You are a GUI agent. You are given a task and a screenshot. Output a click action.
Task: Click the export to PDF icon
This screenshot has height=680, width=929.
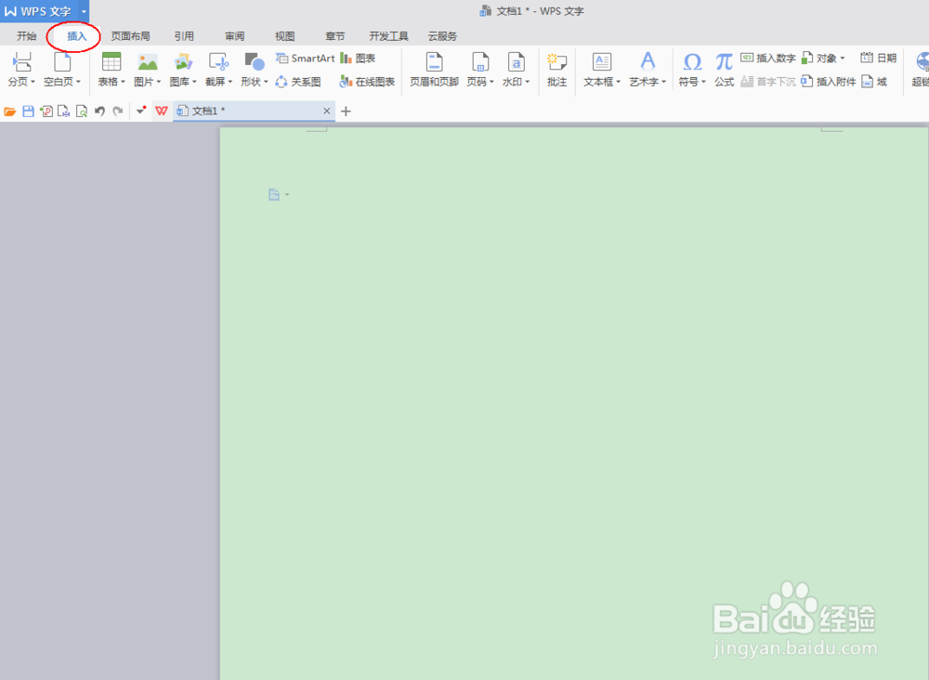tap(46, 111)
